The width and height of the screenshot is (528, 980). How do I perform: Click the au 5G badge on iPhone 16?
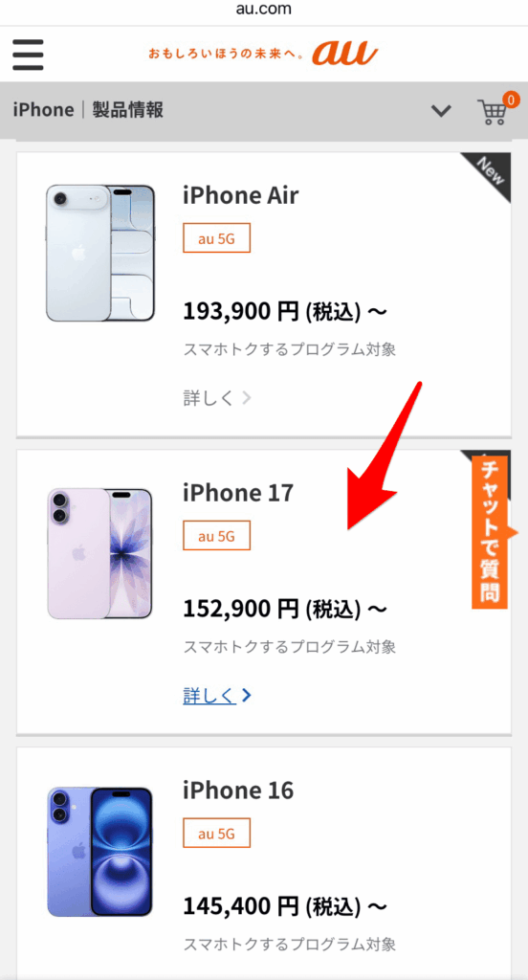point(216,834)
